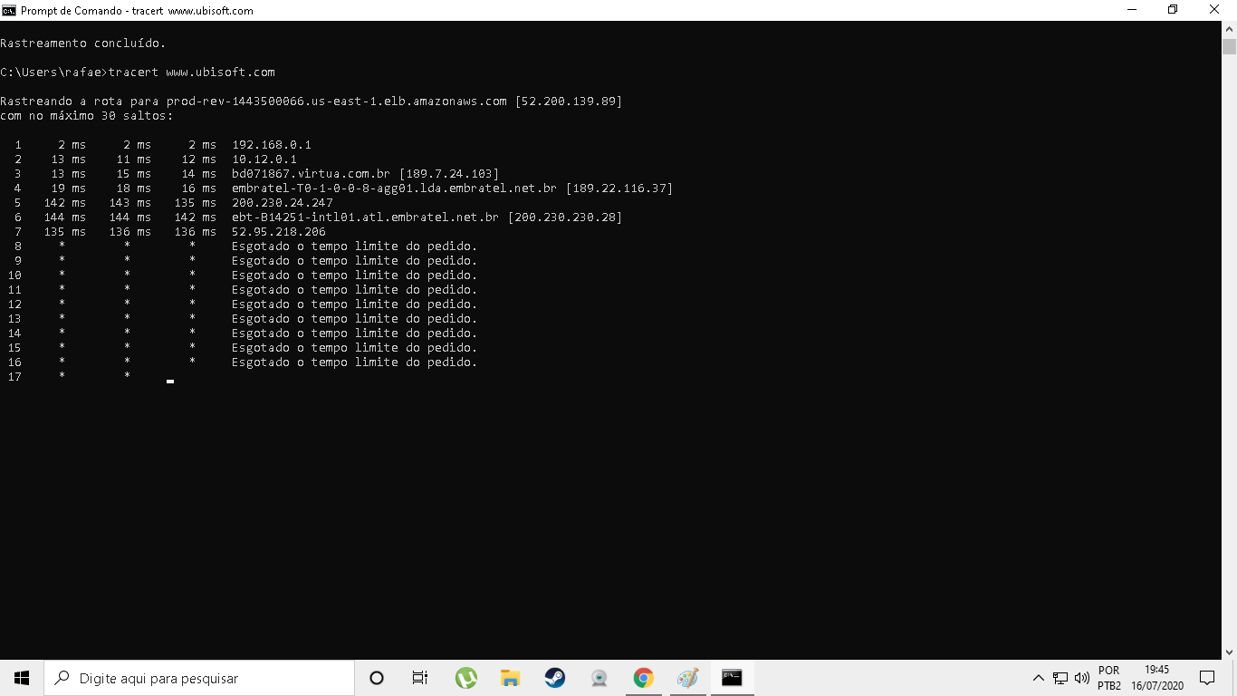Open the webcam app taskbar icon

point(599,678)
